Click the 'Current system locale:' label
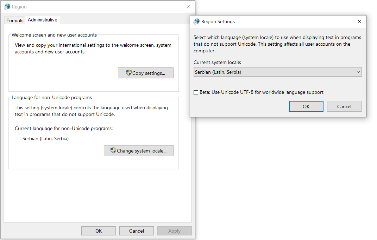The width and height of the screenshot is (377, 240). coord(217,63)
